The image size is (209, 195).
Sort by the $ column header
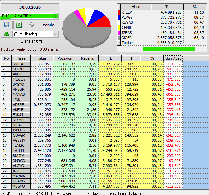(x=131, y=58)
